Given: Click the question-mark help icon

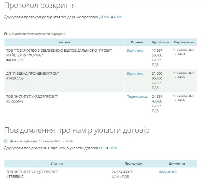Looking at the screenshot, I should 5,34.
